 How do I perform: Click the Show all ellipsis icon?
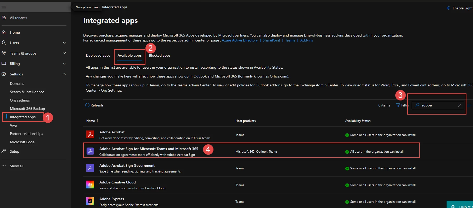click(4, 166)
